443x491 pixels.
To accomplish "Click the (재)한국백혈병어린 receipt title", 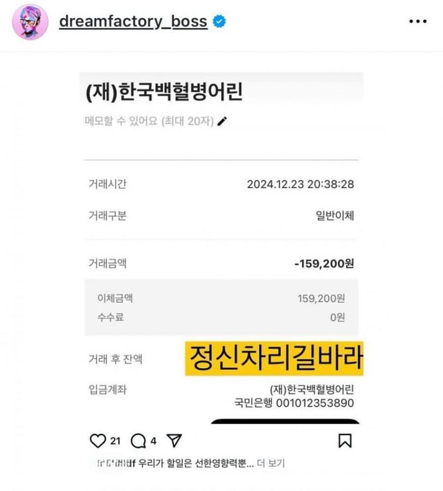I will [164, 92].
